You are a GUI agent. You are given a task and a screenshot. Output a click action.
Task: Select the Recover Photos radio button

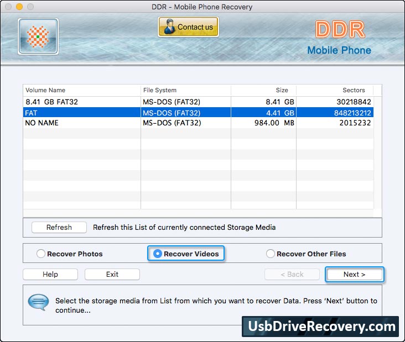41,254
